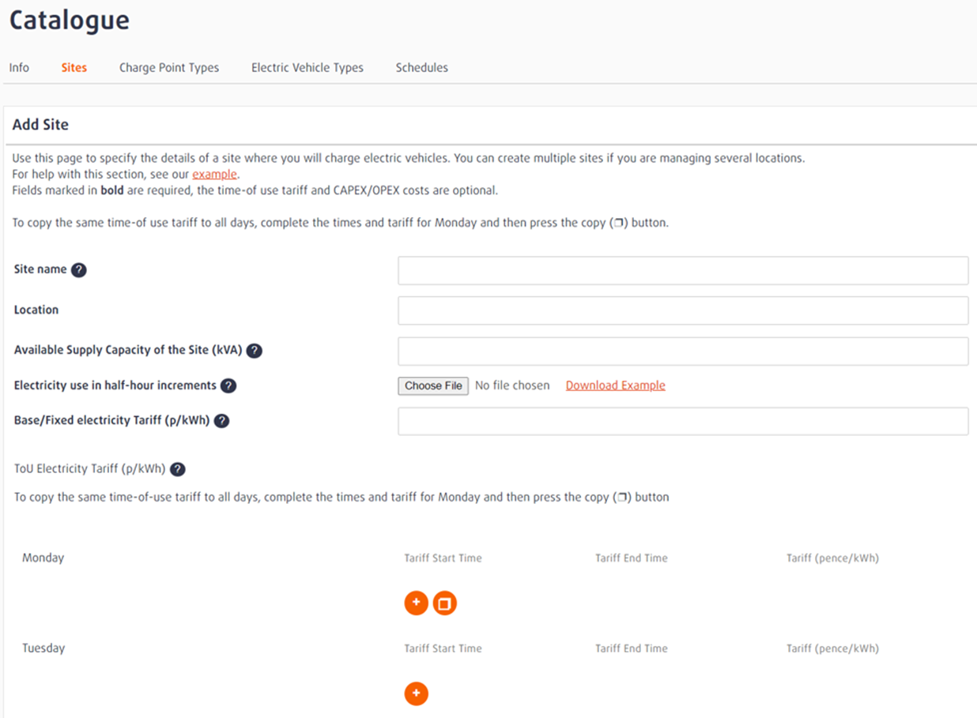Click into the Site name field

pyautogui.click(x=683, y=269)
